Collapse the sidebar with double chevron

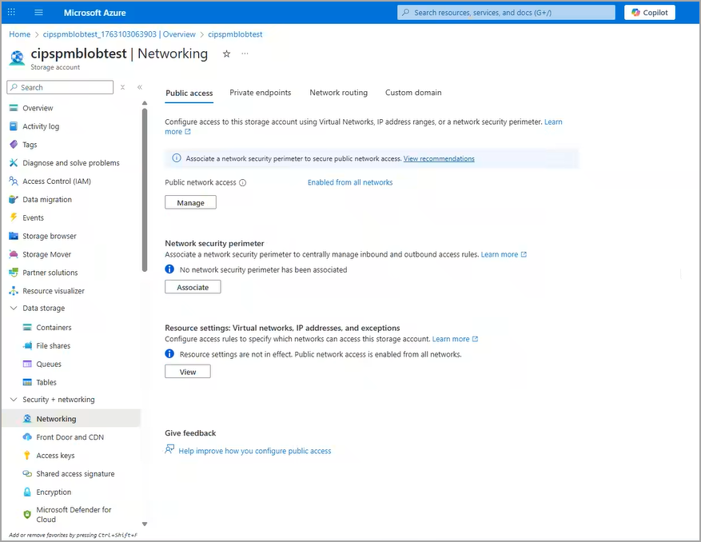140,87
